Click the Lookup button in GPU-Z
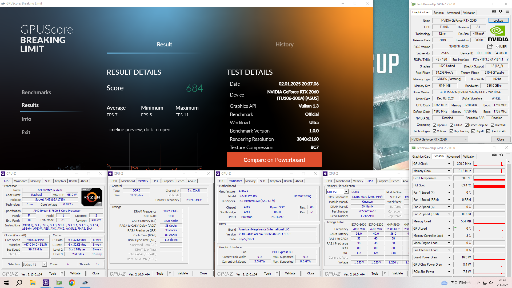Image resolution: width=512 pixels, height=288 pixels. point(498,21)
